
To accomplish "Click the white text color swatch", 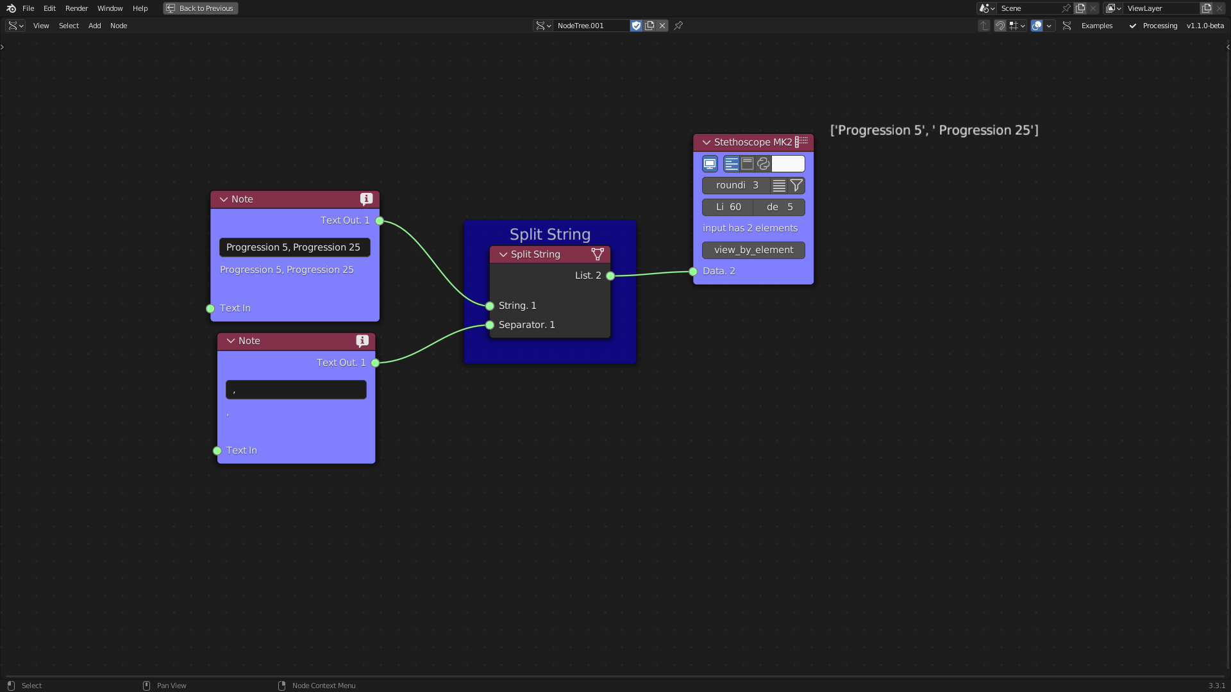I will point(788,164).
